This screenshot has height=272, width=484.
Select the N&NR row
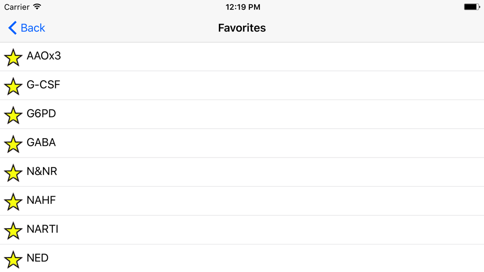[242, 172]
